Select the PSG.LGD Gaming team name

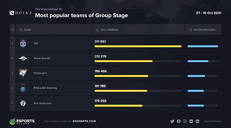click(45, 88)
